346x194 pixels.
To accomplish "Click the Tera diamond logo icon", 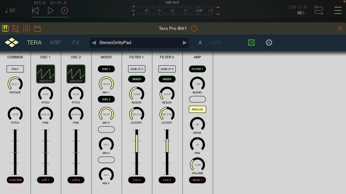I will pos(12,43).
